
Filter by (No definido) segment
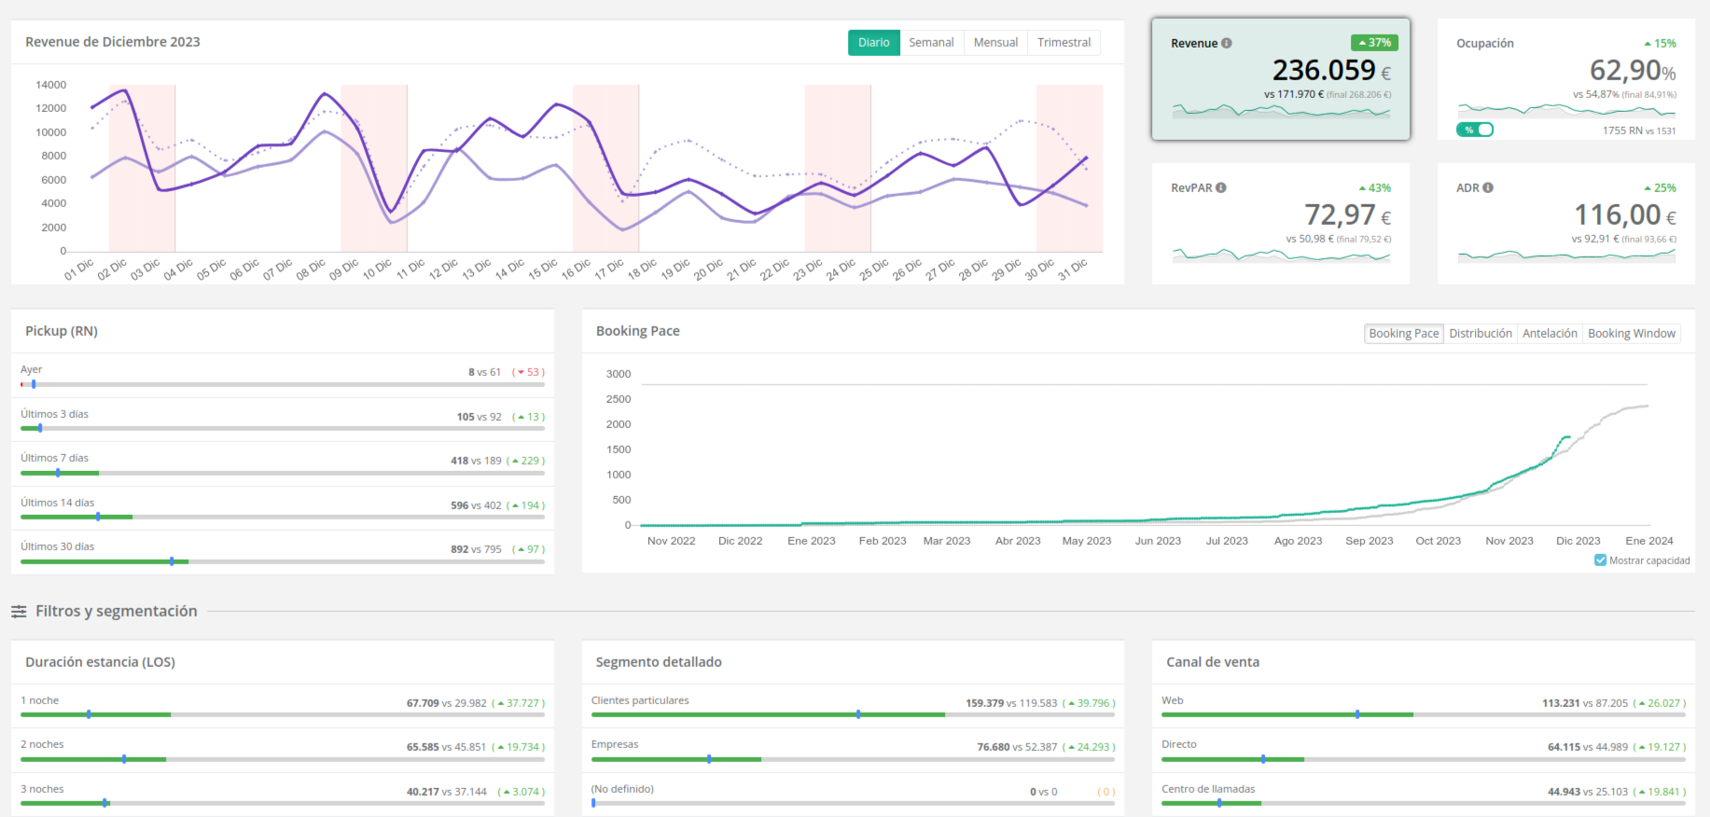(853, 795)
